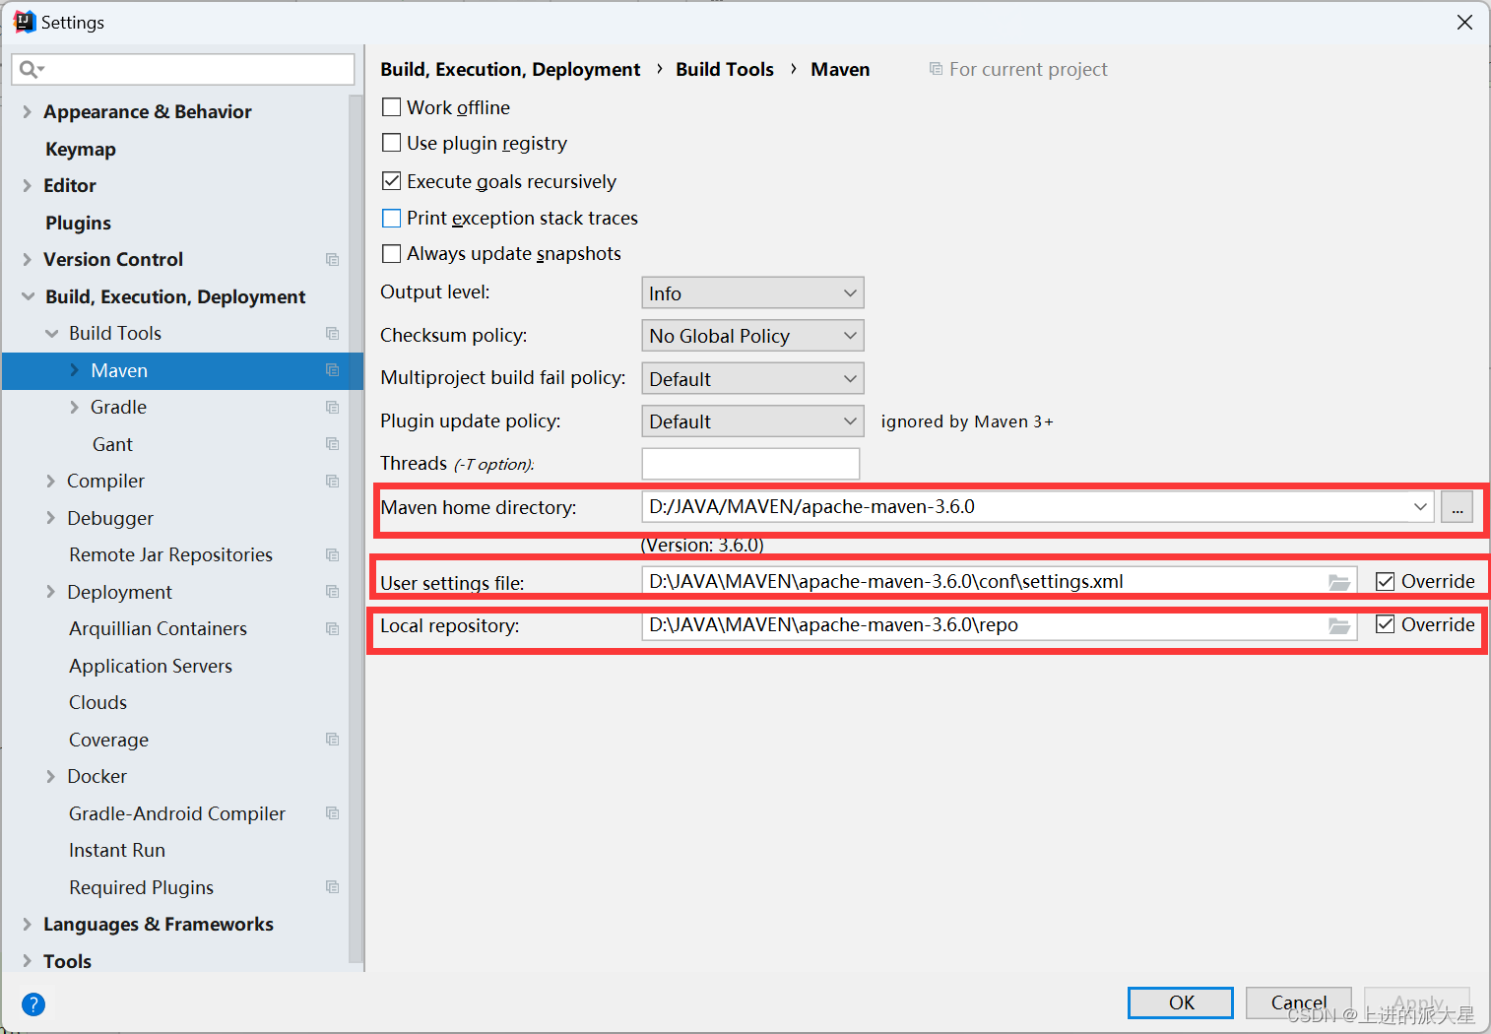Expand the Debugger node arrow
This screenshot has height=1034, width=1491.
coord(50,518)
